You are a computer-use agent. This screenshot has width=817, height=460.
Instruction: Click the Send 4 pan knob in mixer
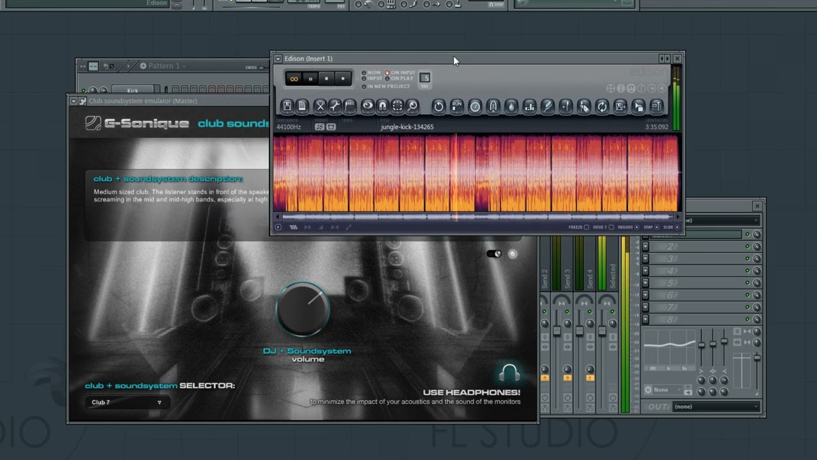[590, 323]
